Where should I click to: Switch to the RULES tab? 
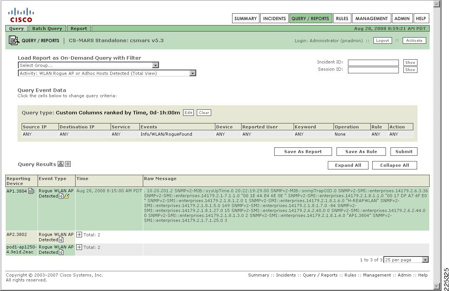coord(342,19)
